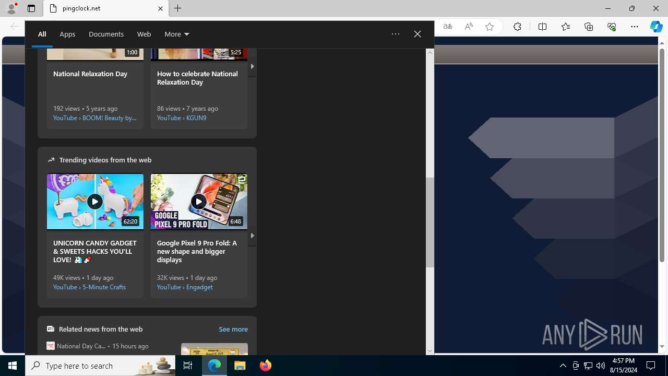The height and width of the screenshot is (376, 668).
Task: Open Microsoft Edge from the taskbar
Action: click(214, 366)
